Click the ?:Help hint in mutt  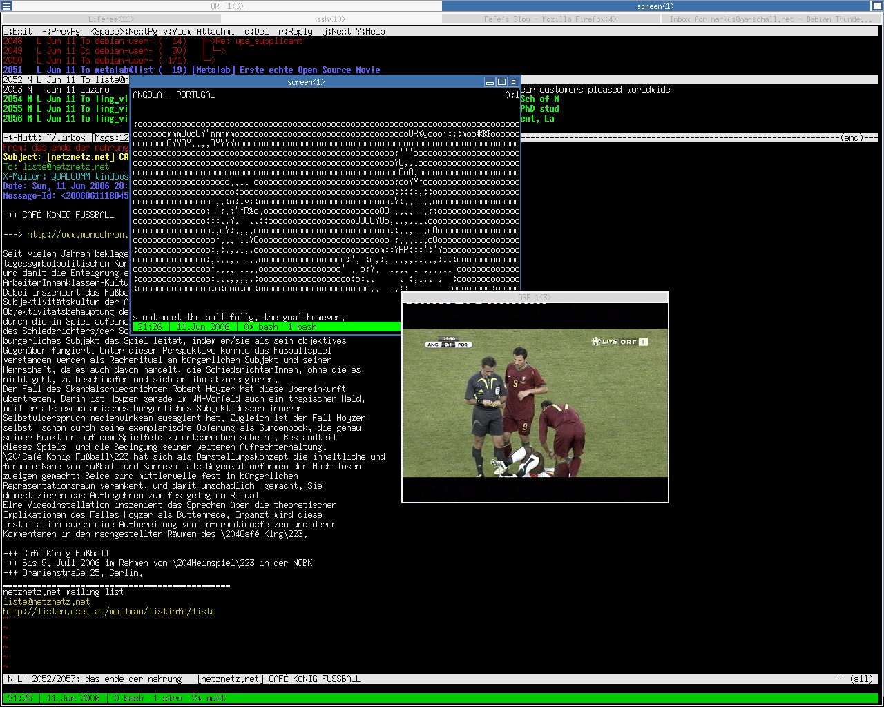pos(371,31)
